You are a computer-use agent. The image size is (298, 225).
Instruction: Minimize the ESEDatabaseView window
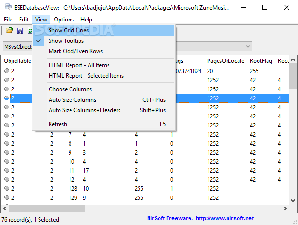click(x=243, y=7)
